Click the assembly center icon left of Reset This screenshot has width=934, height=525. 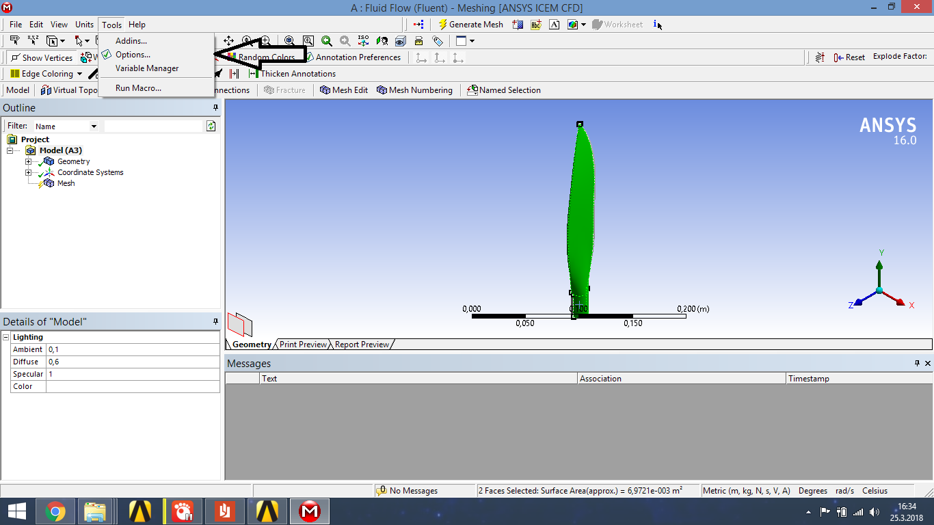tap(820, 57)
